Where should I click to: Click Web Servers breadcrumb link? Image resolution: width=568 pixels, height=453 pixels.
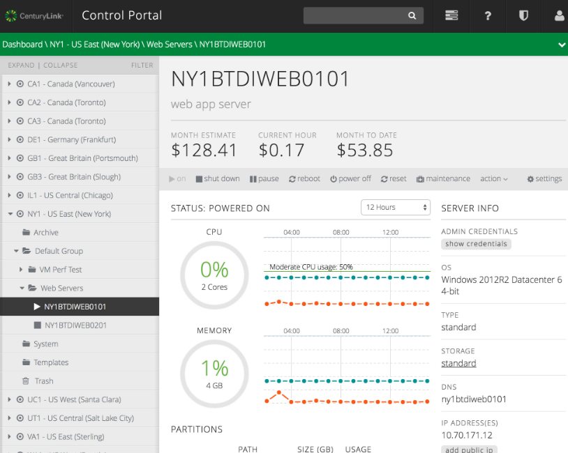(x=169, y=45)
